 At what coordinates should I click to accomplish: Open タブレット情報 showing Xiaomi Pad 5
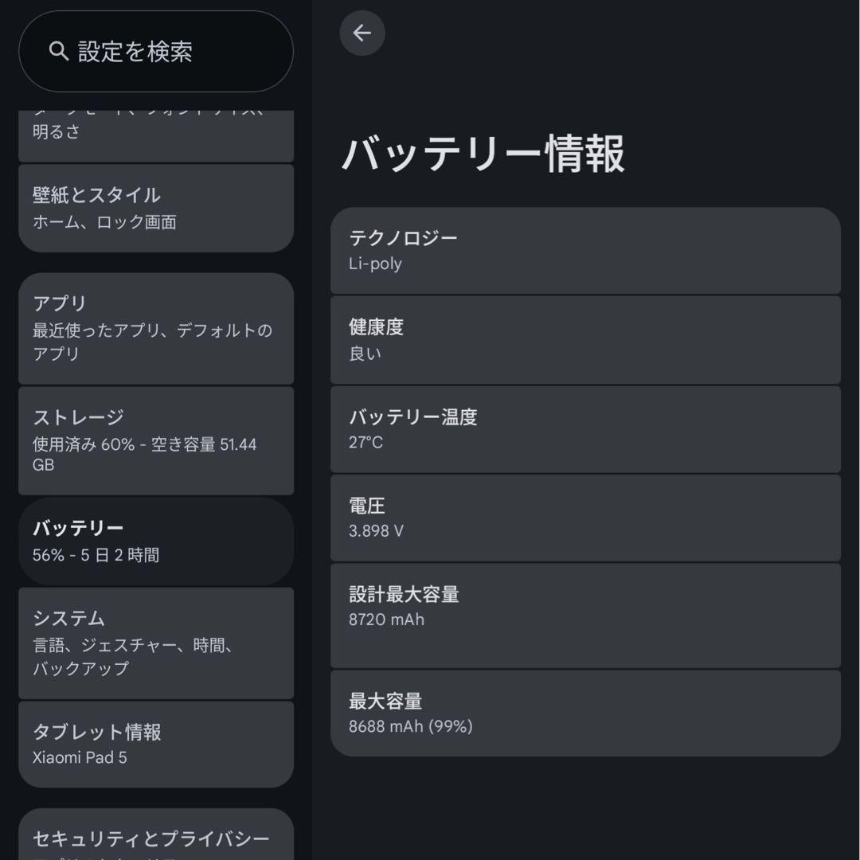point(155,745)
